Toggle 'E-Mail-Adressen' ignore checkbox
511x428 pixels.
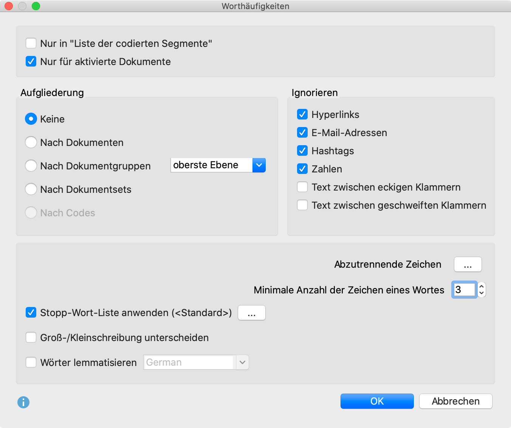click(x=302, y=132)
